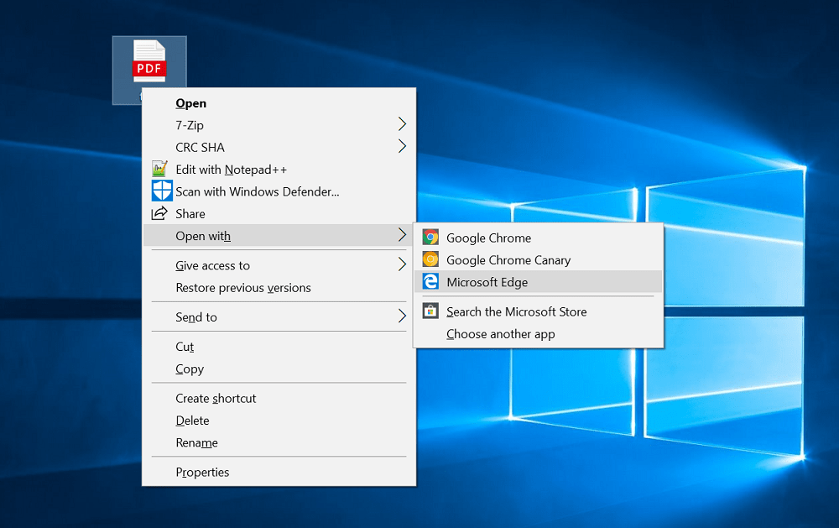Click the Microsoft Edge icon
This screenshot has width=839, height=528.
tap(430, 281)
